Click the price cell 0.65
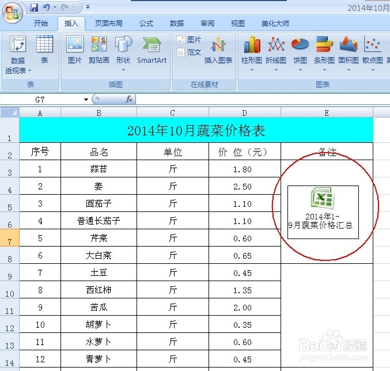390x371 pixels. 245,255
